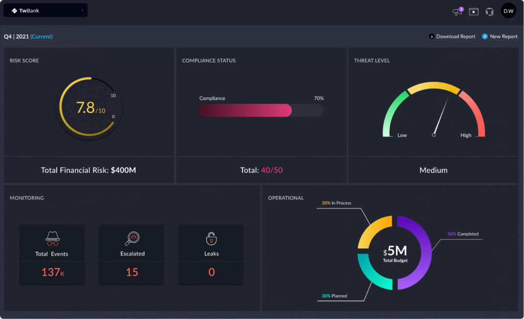Select the yellow In Process donut segment
This screenshot has width=524, height=319.
[x=371, y=231]
